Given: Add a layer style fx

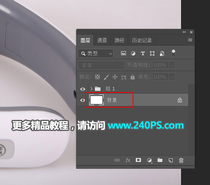Looking at the screenshot, I should pos(128,160).
